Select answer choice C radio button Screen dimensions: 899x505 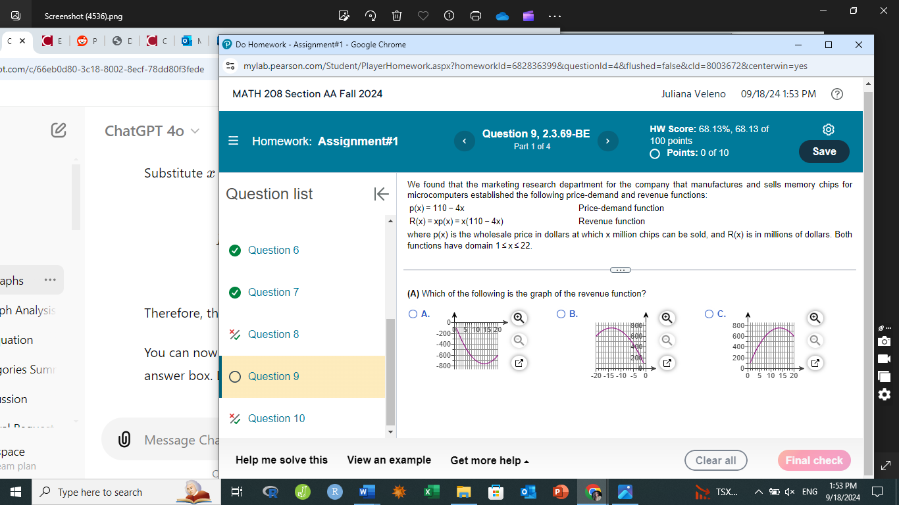709,314
